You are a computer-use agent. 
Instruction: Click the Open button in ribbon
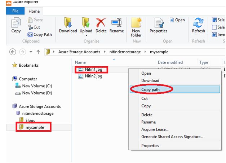coord(177,20)
